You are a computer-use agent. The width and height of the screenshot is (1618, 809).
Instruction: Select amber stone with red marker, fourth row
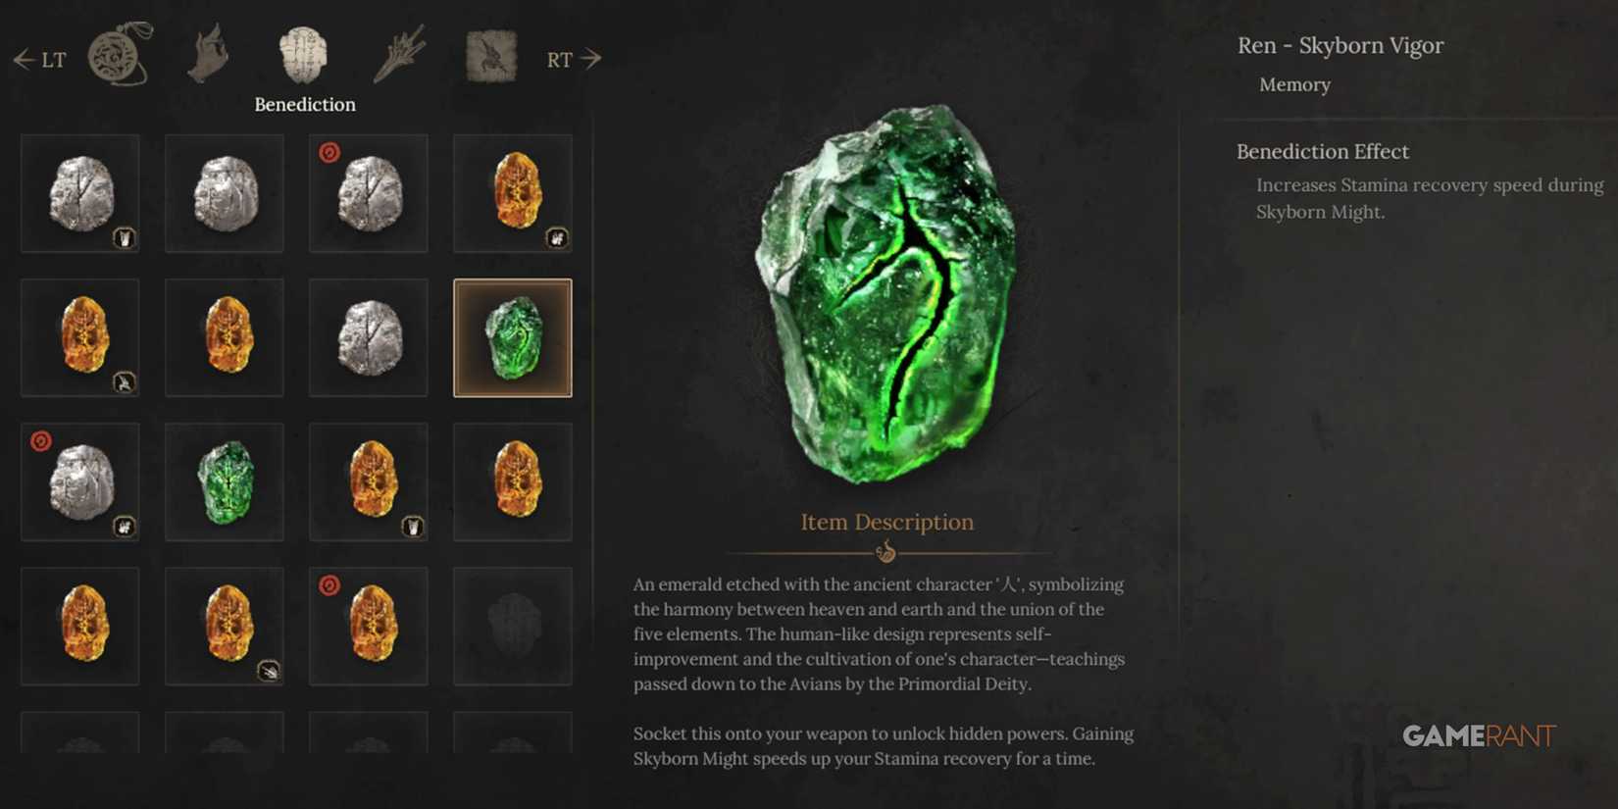[x=369, y=627]
